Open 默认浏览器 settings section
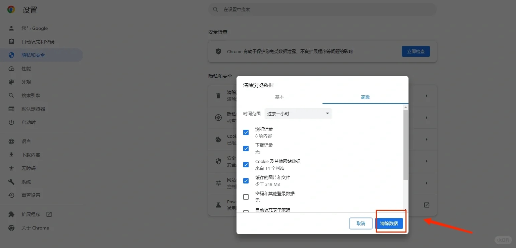 pyautogui.click(x=42, y=109)
